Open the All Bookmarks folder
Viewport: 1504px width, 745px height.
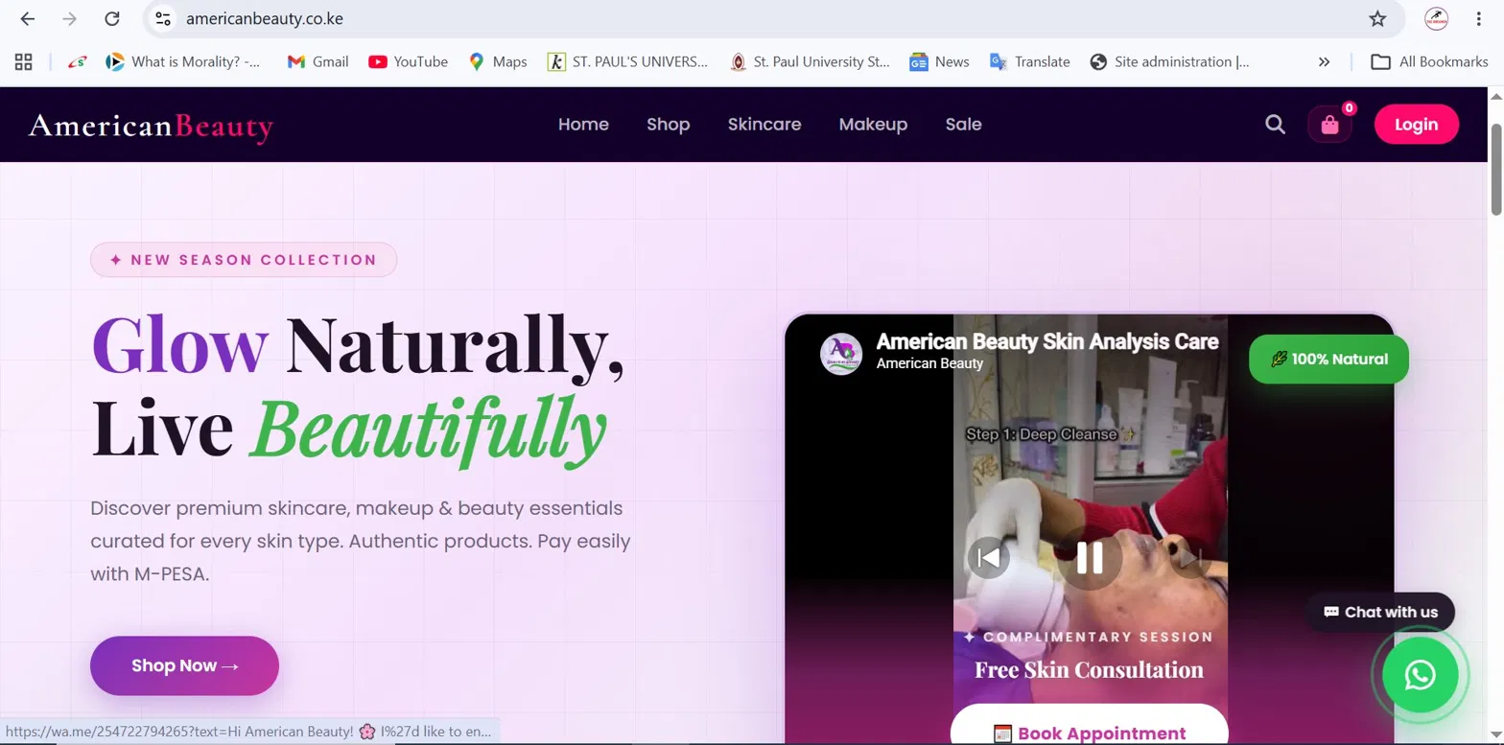coord(1429,61)
